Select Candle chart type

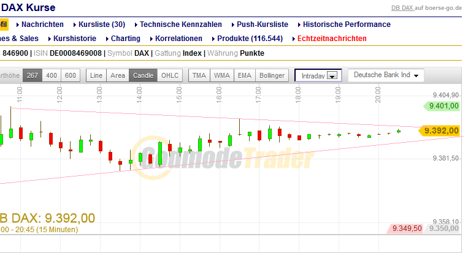click(143, 75)
